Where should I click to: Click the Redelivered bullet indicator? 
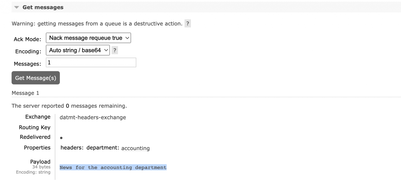pos(61,138)
